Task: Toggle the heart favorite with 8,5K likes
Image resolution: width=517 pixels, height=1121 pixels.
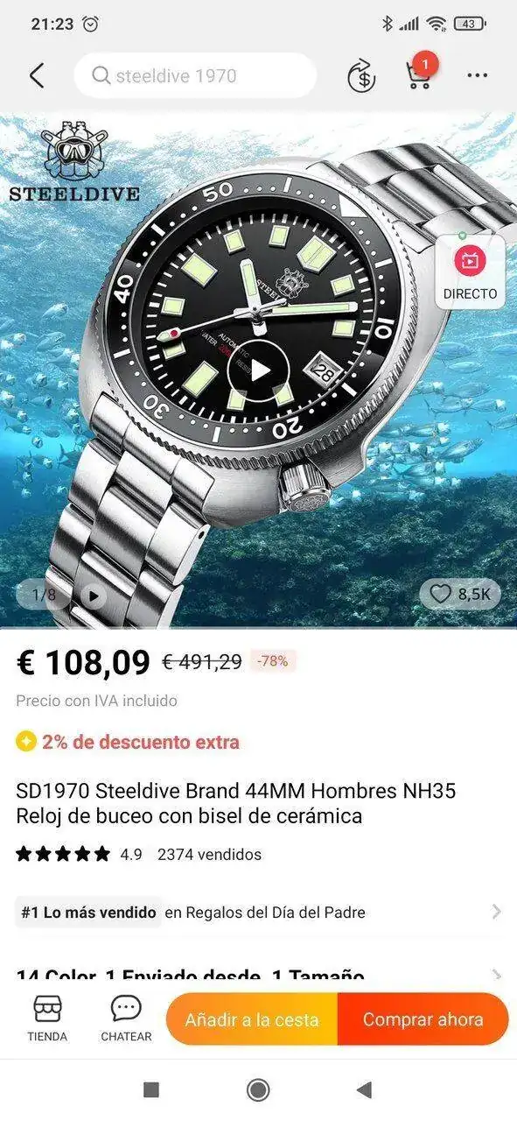Action: pos(460,594)
